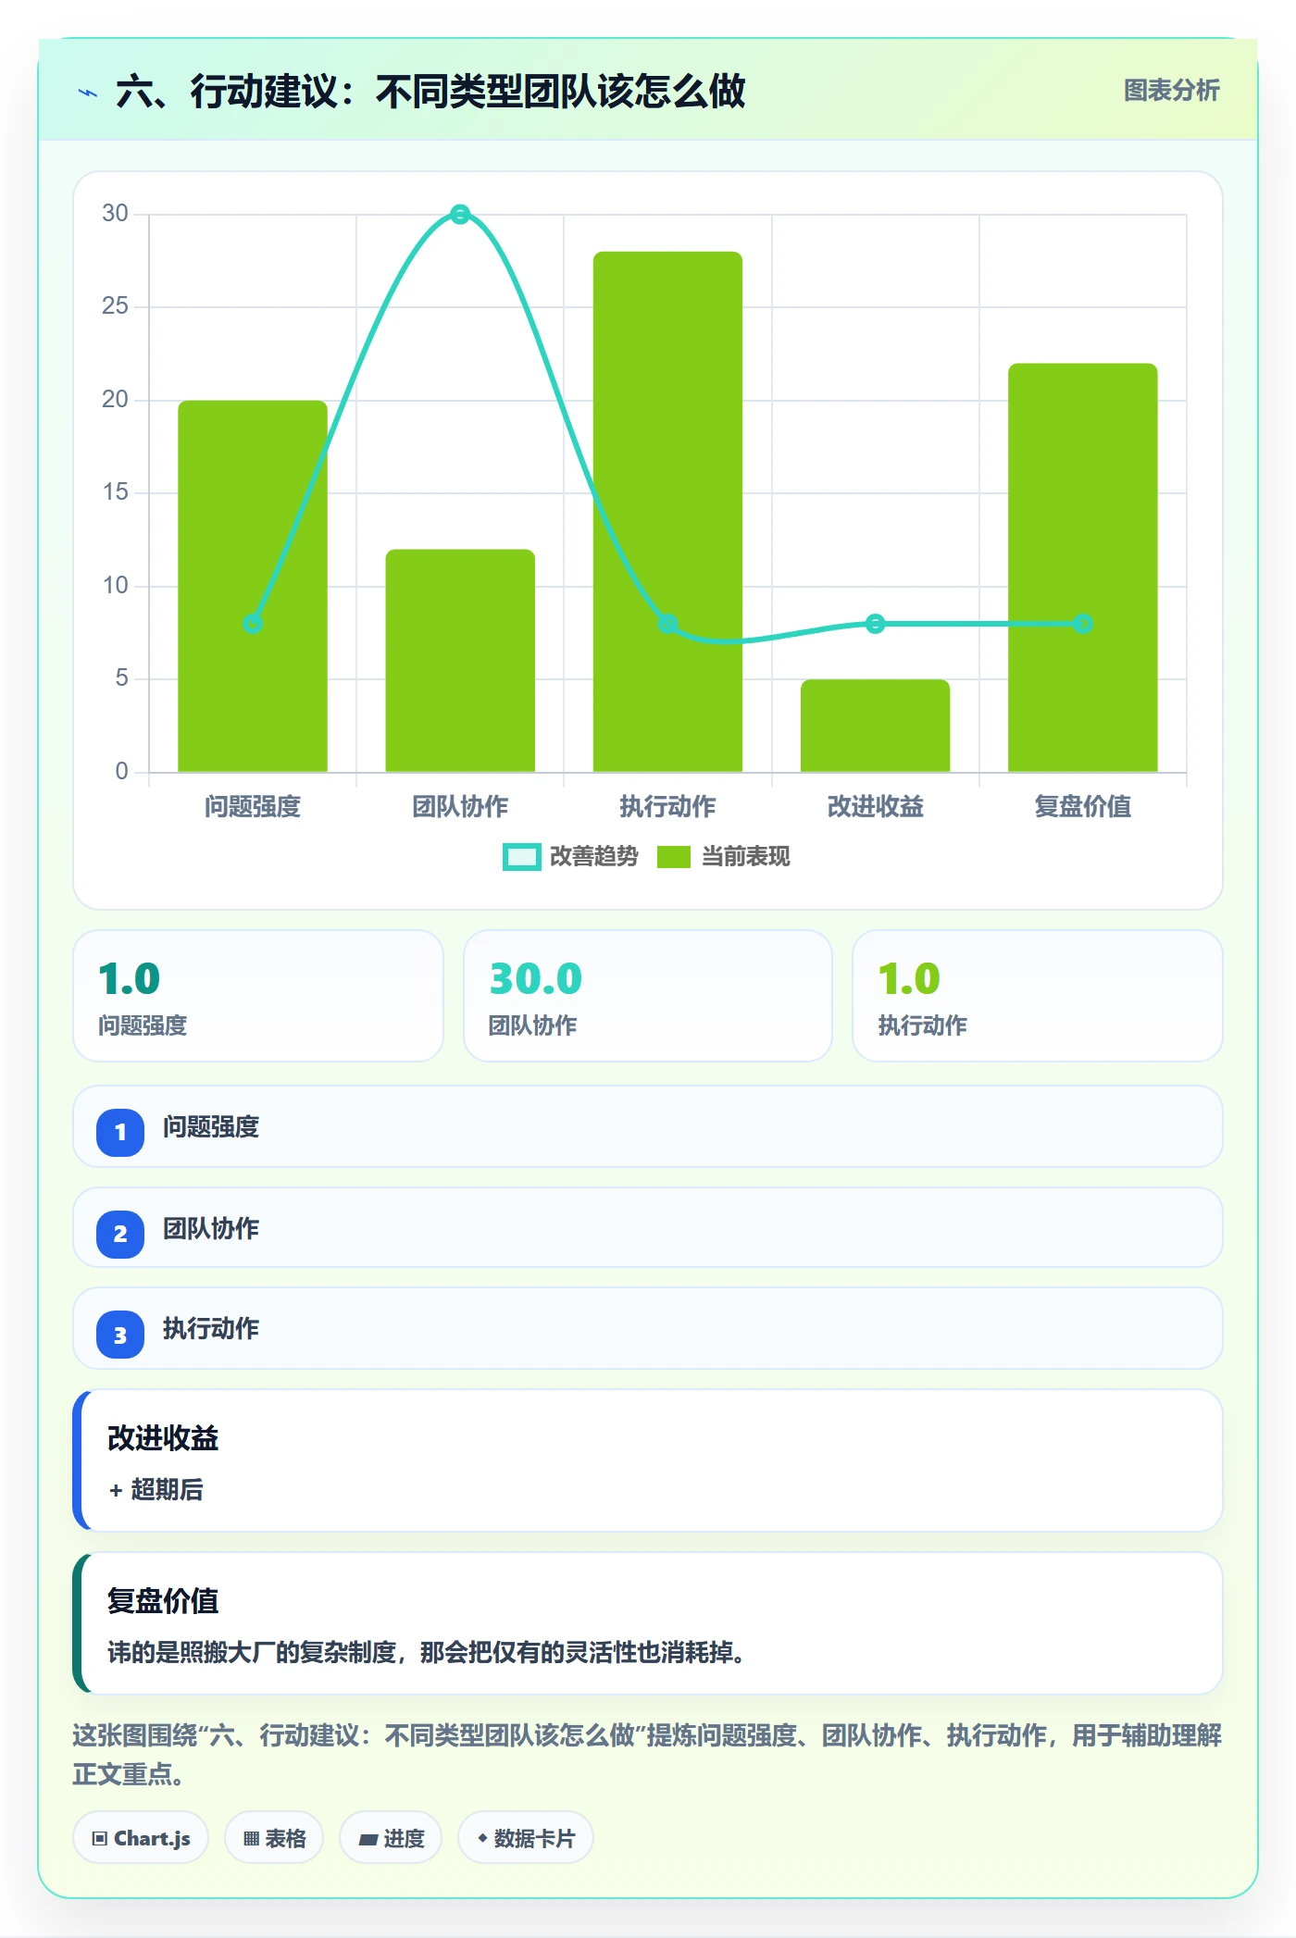Click the 执行动作 tallest bar
1296x1938 pixels.
tap(667, 511)
